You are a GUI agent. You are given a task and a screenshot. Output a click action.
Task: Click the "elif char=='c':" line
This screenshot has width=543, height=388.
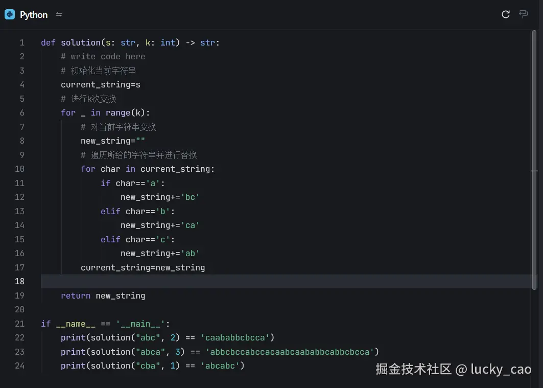(x=138, y=239)
